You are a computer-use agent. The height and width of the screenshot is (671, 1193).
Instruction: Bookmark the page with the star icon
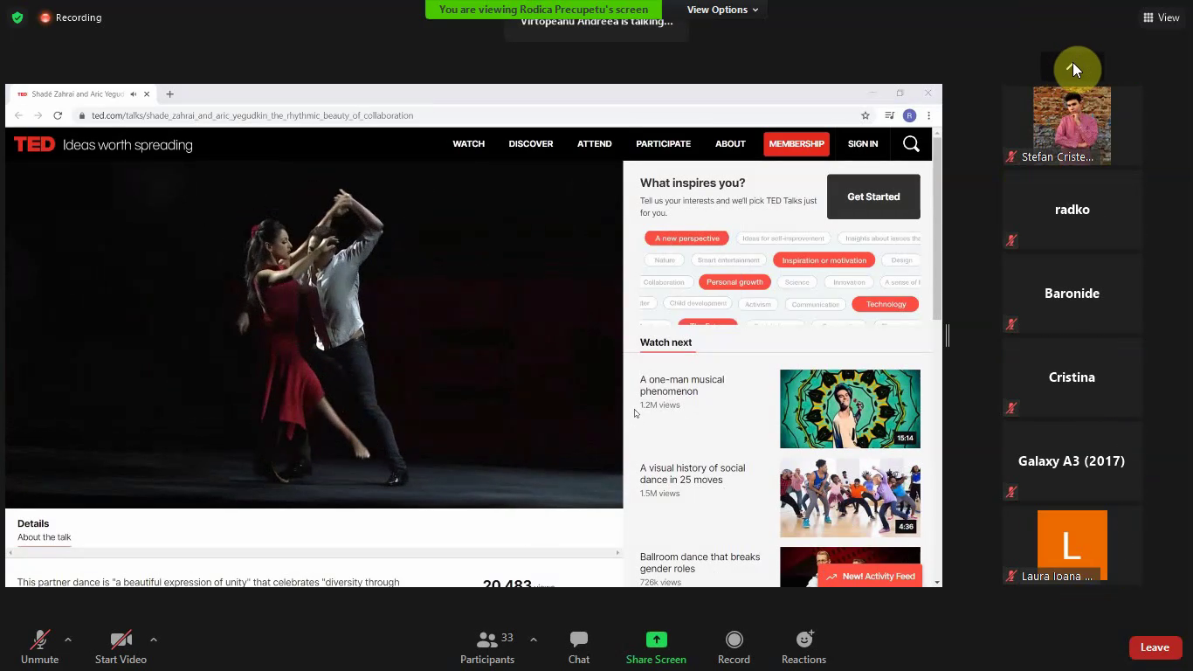[865, 115]
